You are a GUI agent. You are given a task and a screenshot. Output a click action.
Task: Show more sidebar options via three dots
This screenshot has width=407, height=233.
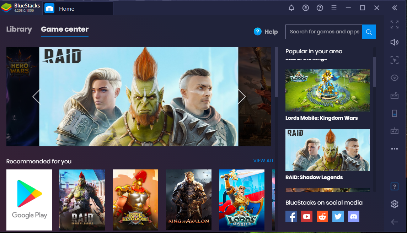[395, 149]
